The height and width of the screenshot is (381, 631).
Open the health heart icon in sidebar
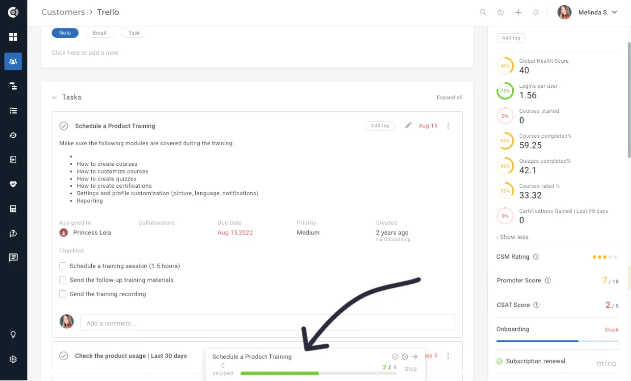click(13, 184)
